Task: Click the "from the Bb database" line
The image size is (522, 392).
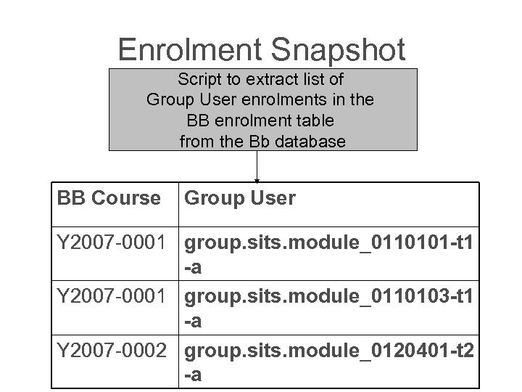Action: pyautogui.click(x=261, y=142)
